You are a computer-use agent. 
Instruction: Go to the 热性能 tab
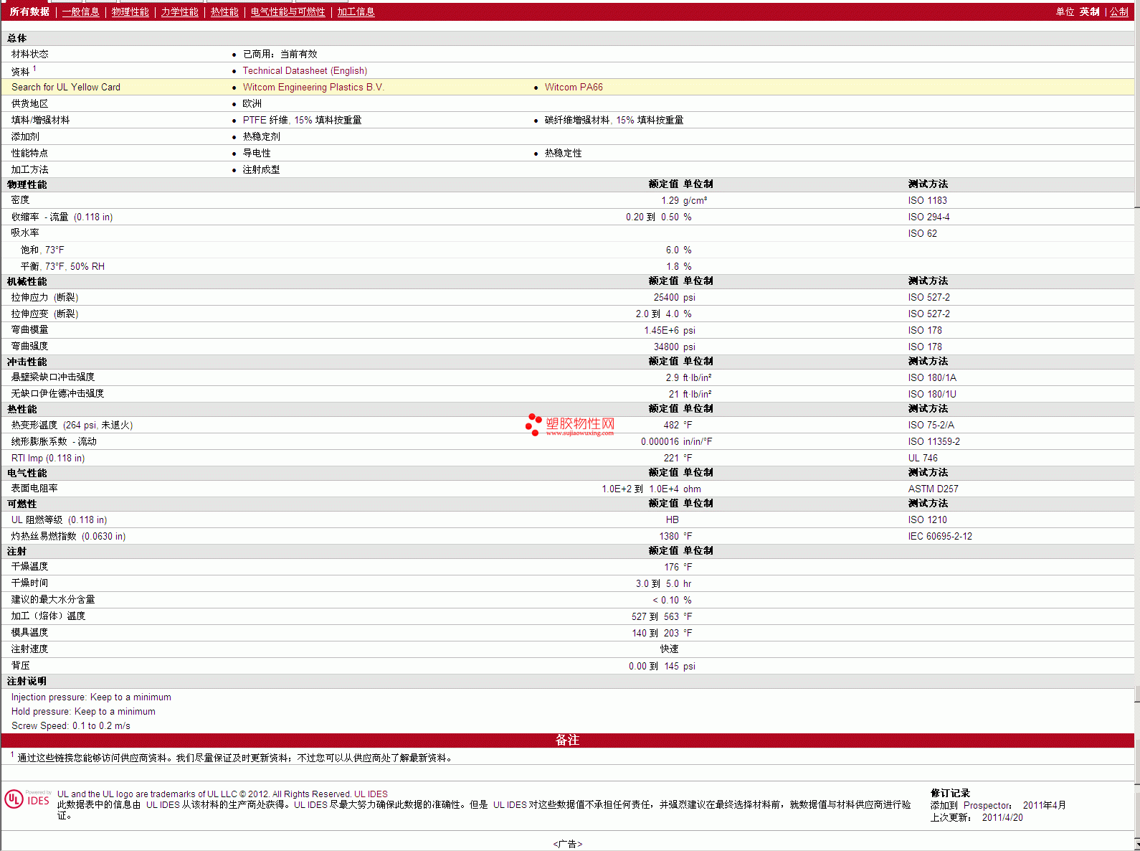click(x=224, y=11)
